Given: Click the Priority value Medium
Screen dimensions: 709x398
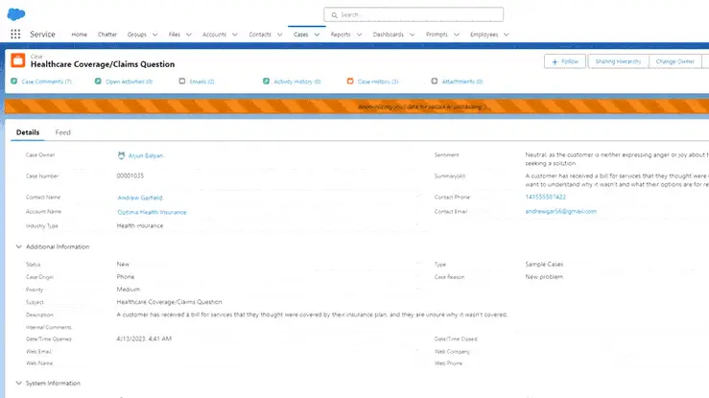Looking at the screenshot, I should click(128, 289).
